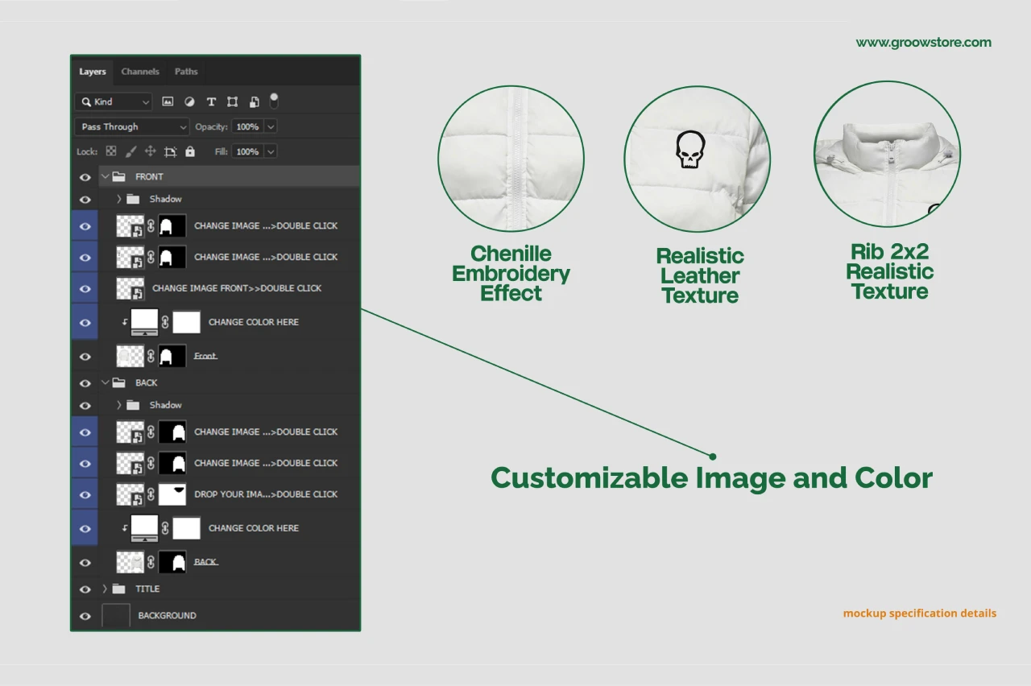Open the www.groowstore.com link
1031x686 pixels.
[923, 43]
